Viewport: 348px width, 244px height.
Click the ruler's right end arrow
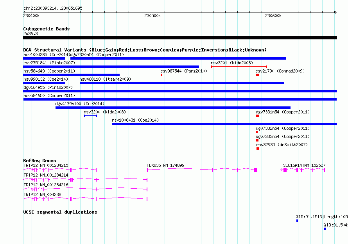point(335,12)
